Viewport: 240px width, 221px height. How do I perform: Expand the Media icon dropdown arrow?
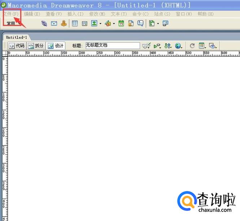(x=114, y=23)
